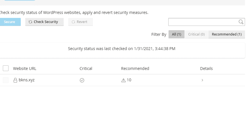This screenshot has height=114, width=249.
Task: Sort by the Website URL column header
Action: point(25,69)
